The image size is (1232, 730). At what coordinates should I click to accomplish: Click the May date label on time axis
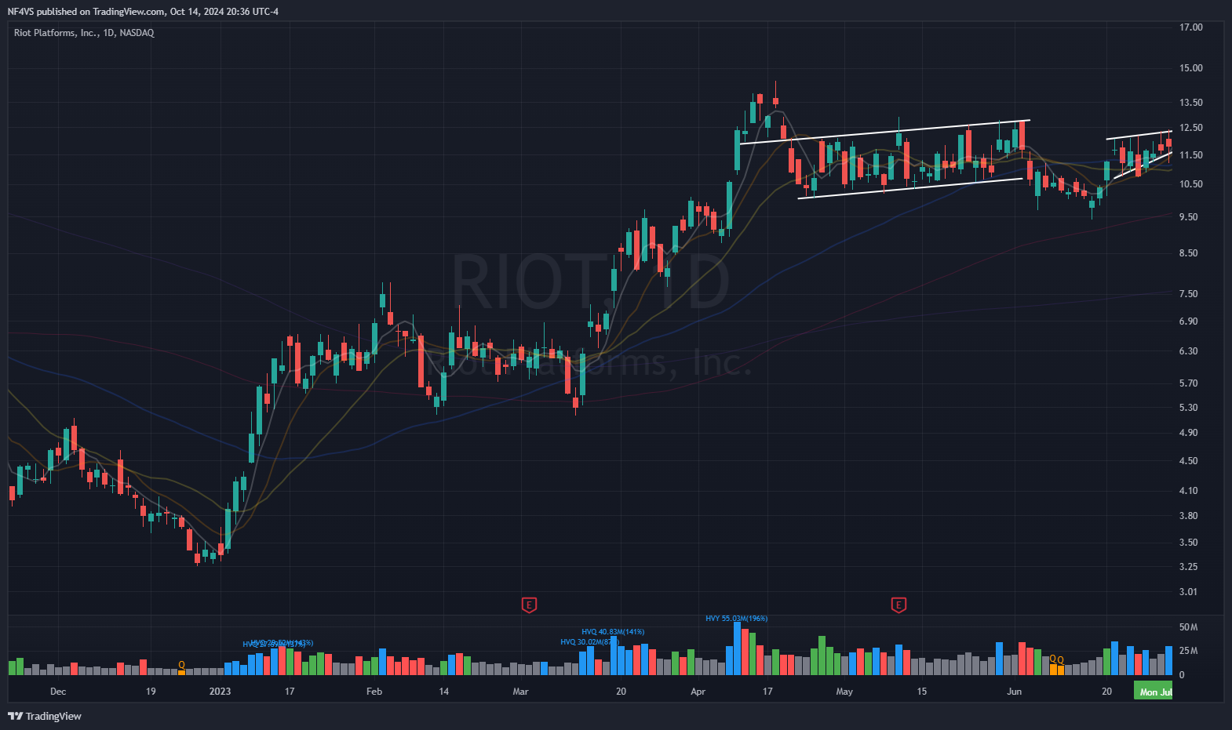[844, 692]
